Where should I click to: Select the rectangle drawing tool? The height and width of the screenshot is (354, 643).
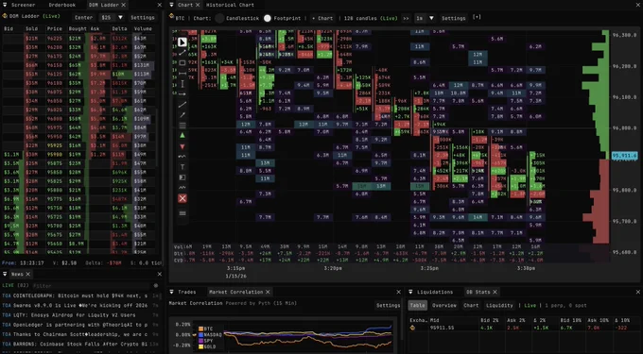click(x=182, y=62)
